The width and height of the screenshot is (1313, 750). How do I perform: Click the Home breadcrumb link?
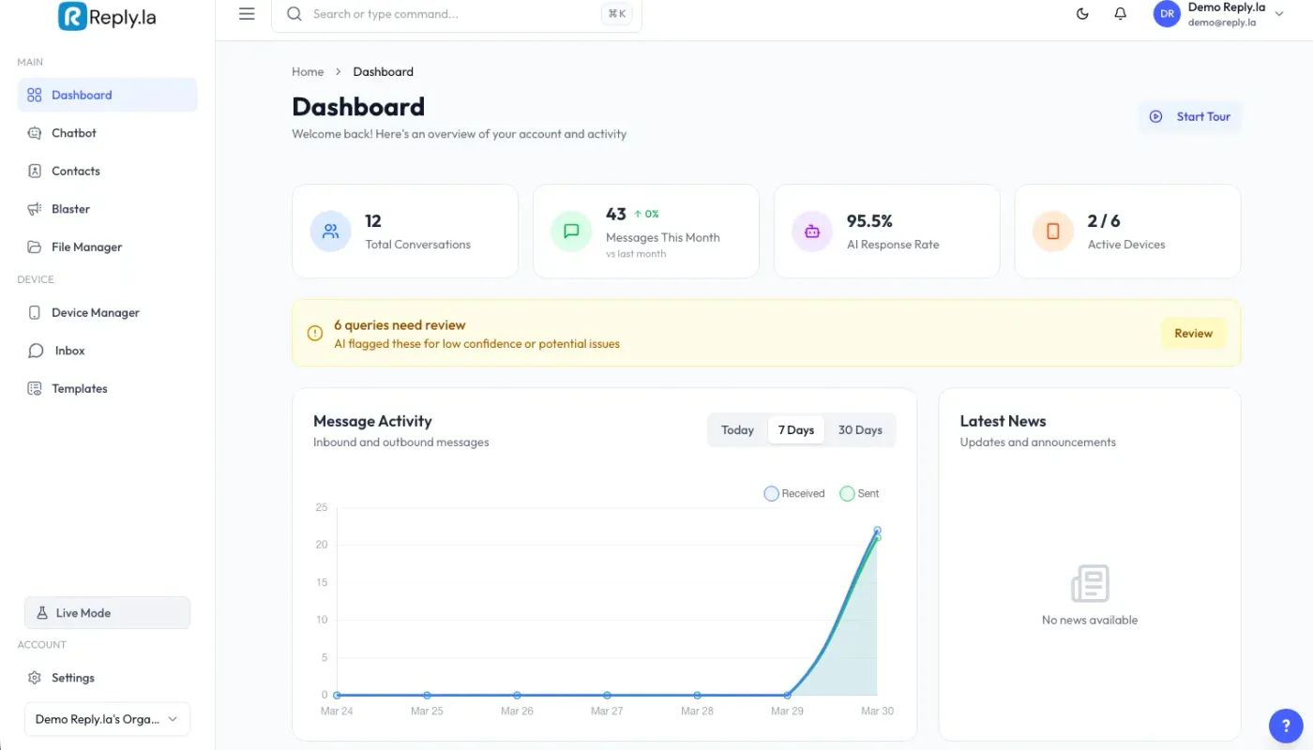click(308, 71)
